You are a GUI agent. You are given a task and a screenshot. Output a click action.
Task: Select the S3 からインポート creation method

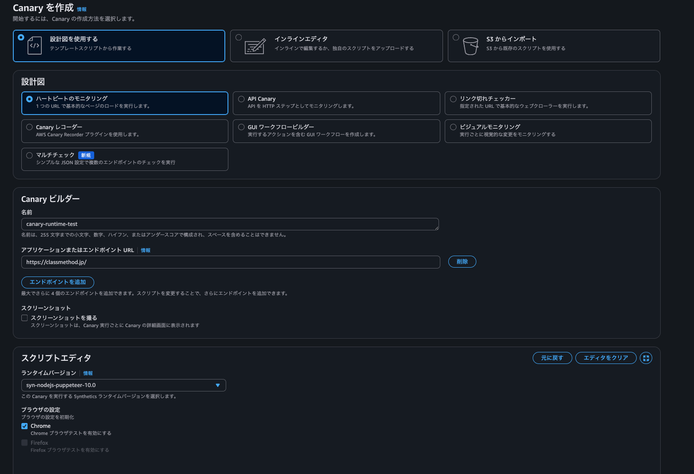(x=455, y=37)
